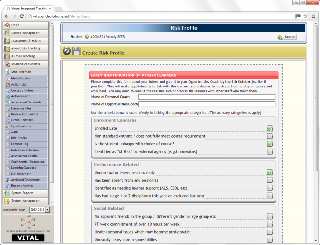The image size is (320, 245).
Task: Open Assessment Schedule item
Action: click(26, 102)
